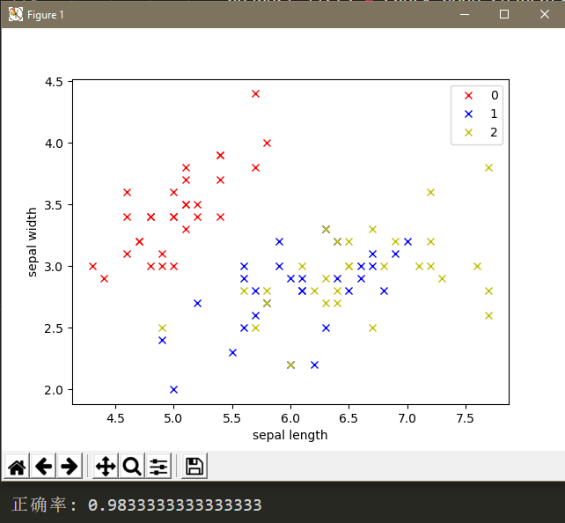The height and width of the screenshot is (523, 565).
Task: Minimize the Figure 1 window
Action: tap(465, 14)
